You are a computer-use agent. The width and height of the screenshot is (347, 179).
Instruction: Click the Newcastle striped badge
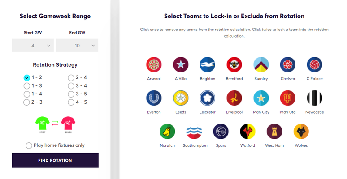click(x=315, y=98)
